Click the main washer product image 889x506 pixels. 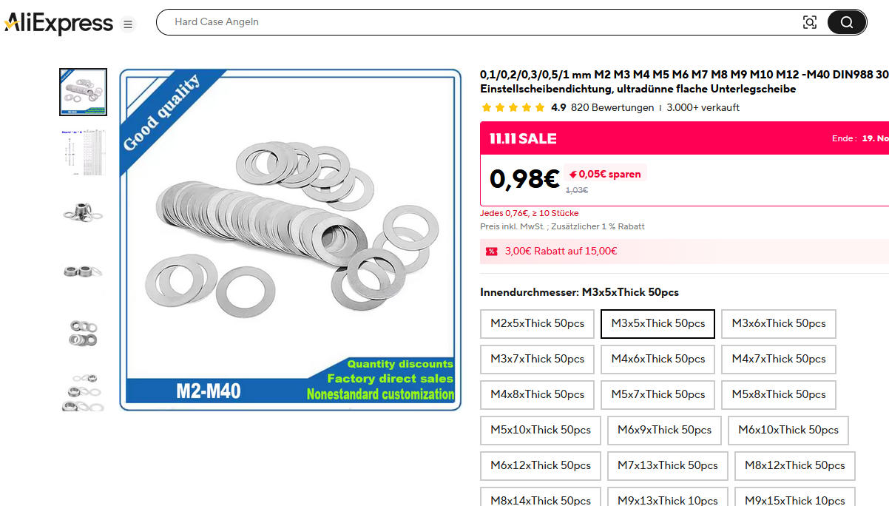[291, 240]
